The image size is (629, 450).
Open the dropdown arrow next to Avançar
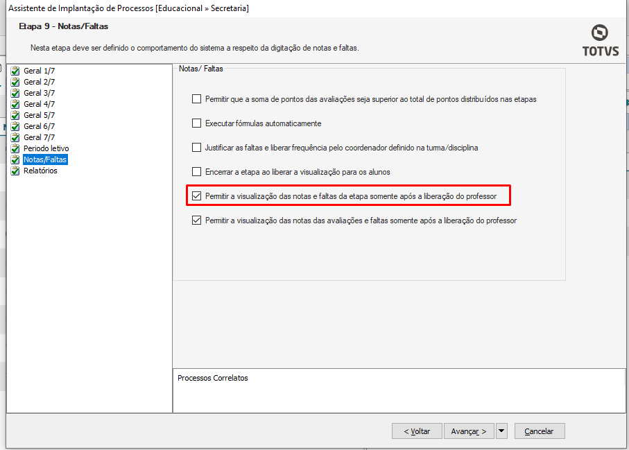click(501, 431)
